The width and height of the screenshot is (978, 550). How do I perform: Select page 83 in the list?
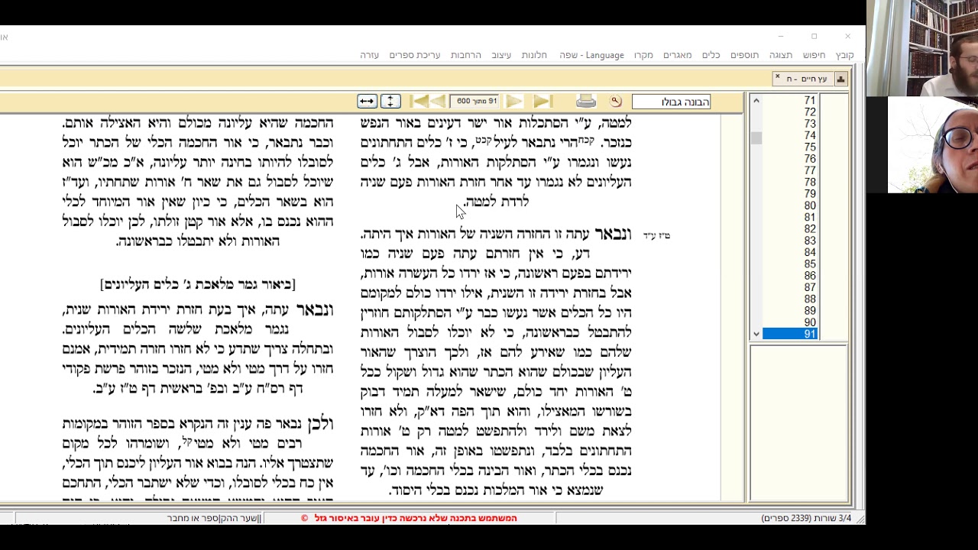point(790,241)
